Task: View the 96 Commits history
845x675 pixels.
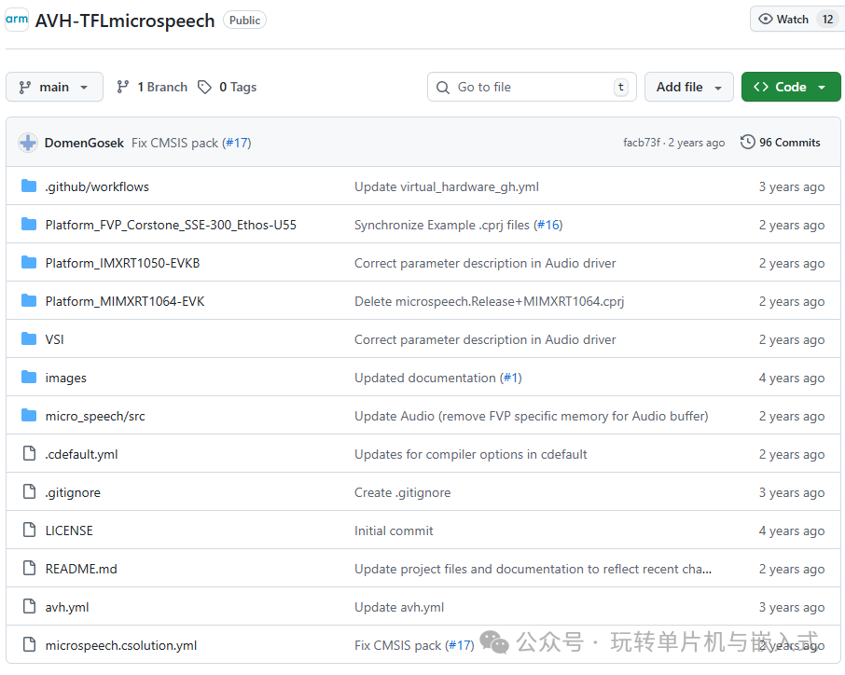Action: 781,143
